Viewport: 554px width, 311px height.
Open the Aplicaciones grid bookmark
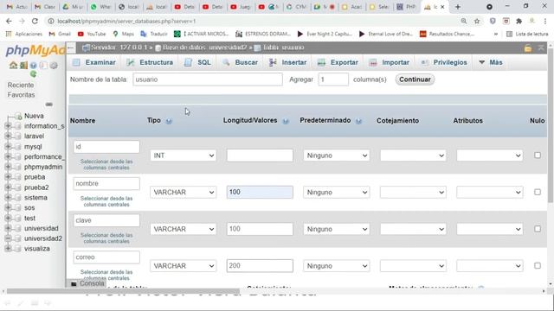click(24, 34)
